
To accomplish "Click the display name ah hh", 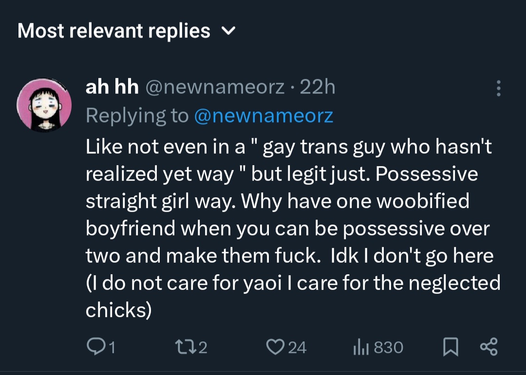I will [112, 87].
